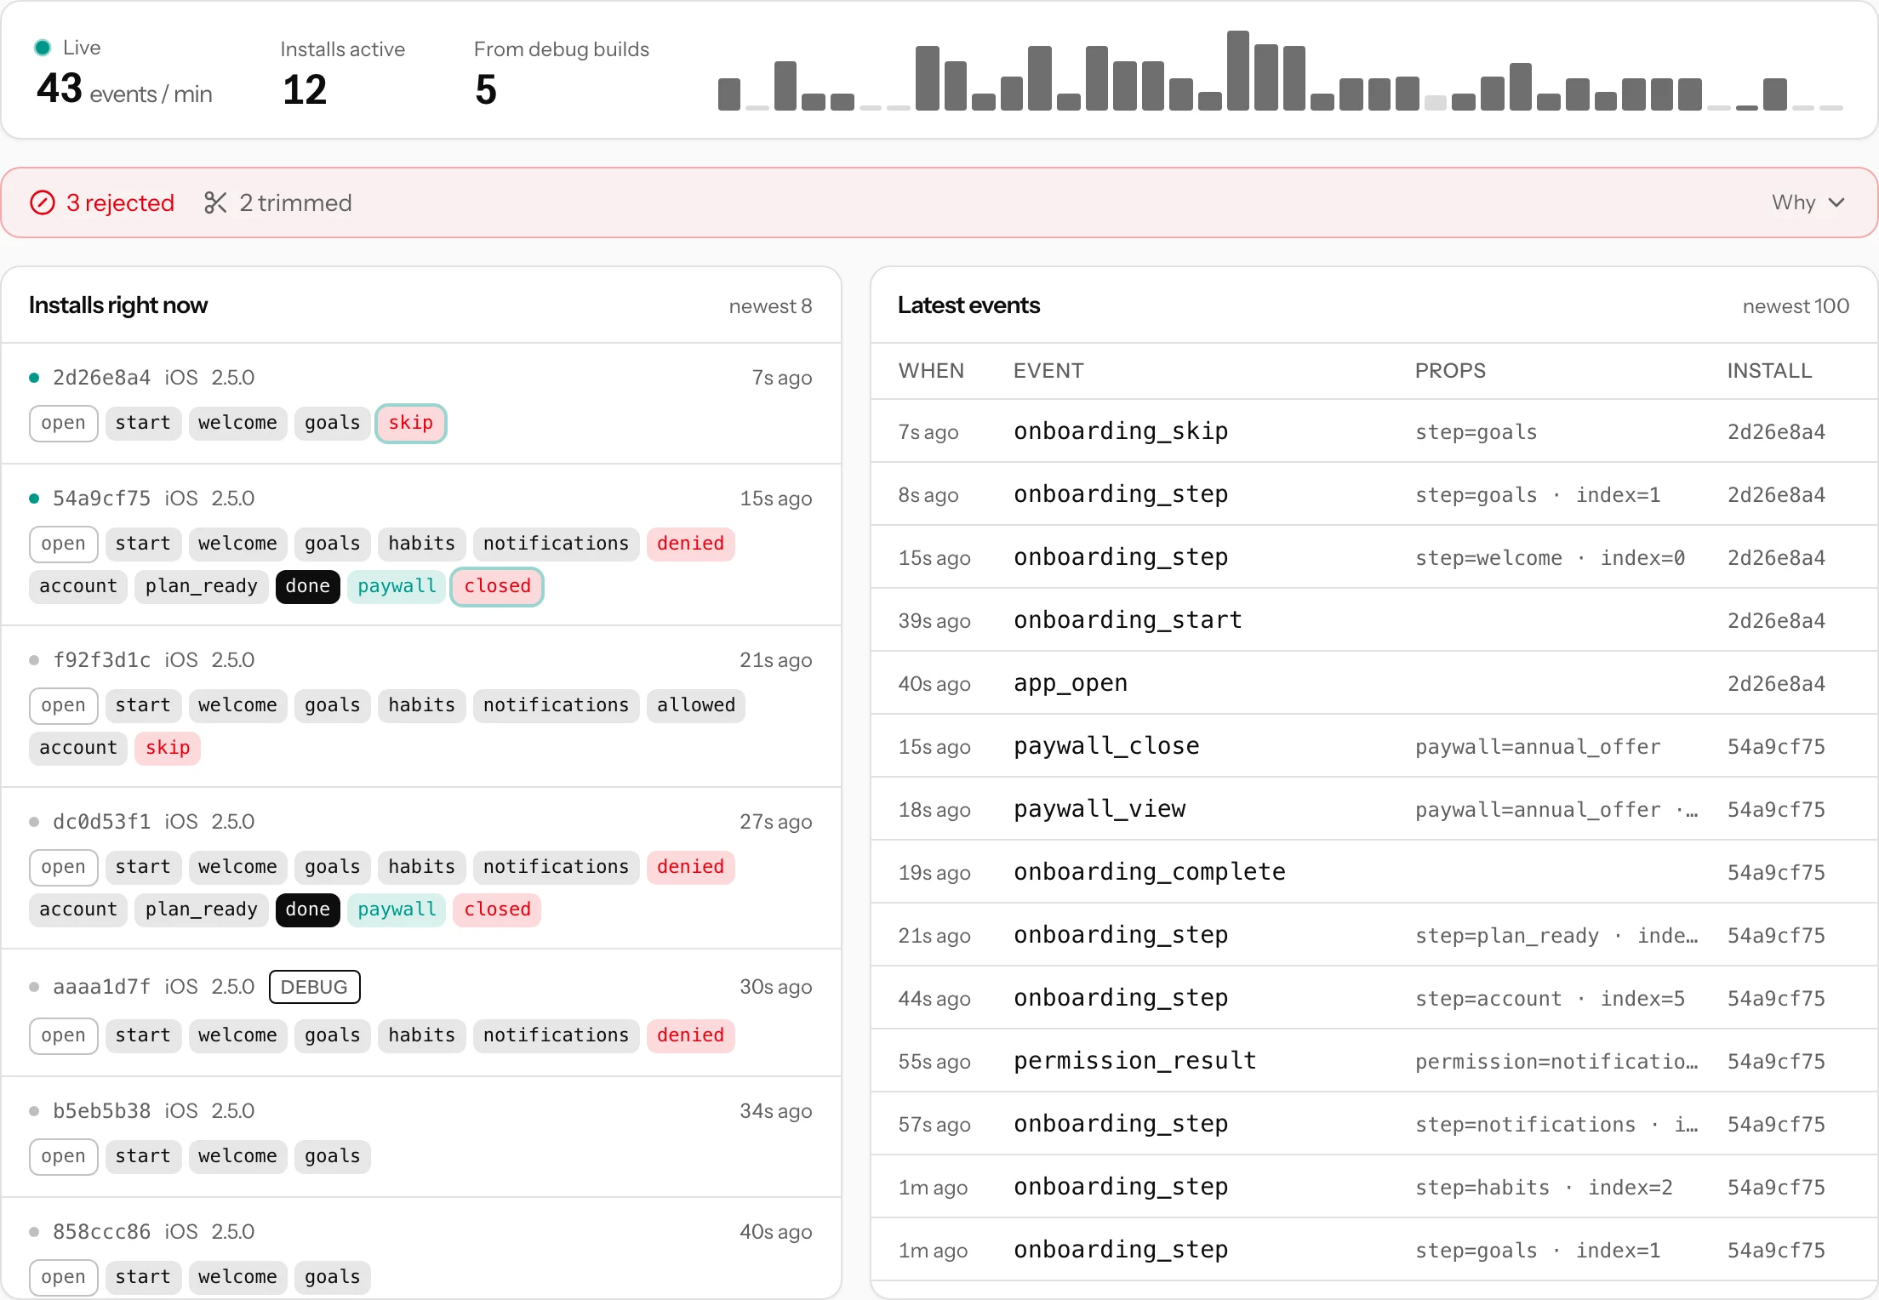This screenshot has width=1879, height=1300.
Task: Click the done chip on install 54a9cf75
Action: pyautogui.click(x=307, y=586)
